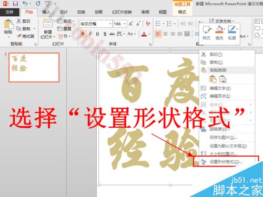Toggle center alignment

click(x=165, y=34)
